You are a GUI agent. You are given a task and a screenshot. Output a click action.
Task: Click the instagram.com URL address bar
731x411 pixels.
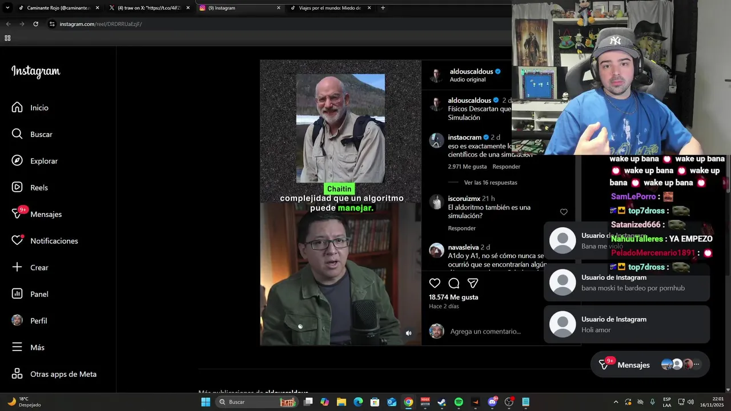(101, 24)
